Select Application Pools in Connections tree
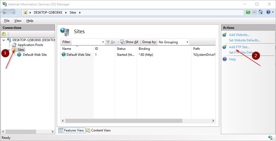The image size is (276, 141). (x=30, y=45)
